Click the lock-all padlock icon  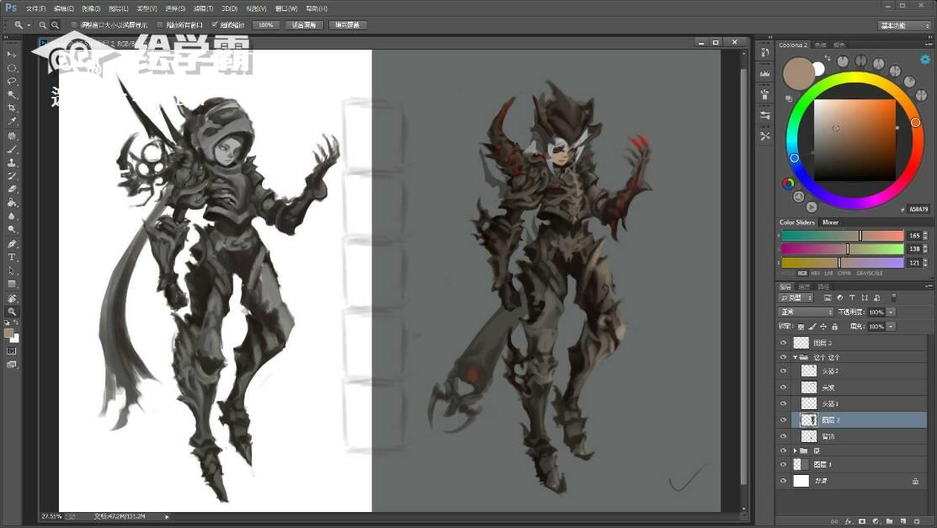(x=835, y=327)
